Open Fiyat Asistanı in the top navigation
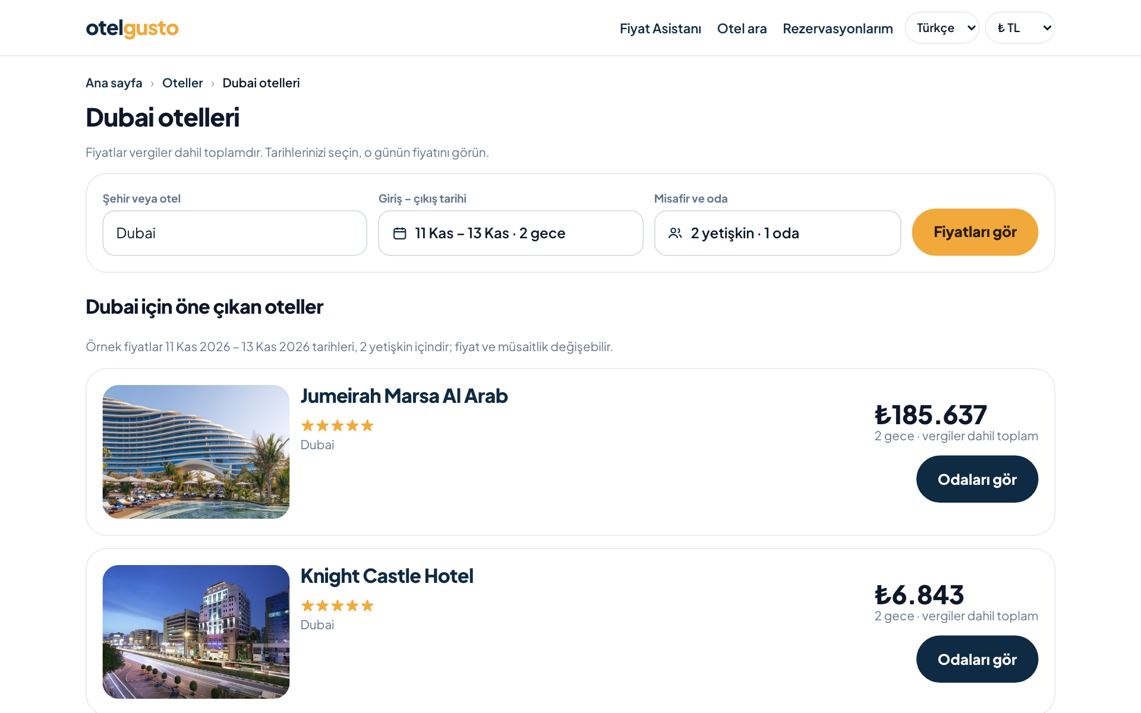1141x713 pixels. [660, 29]
